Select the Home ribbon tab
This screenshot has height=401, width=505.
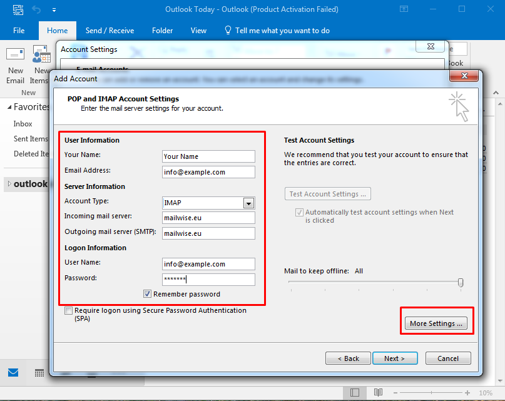[58, 31]
